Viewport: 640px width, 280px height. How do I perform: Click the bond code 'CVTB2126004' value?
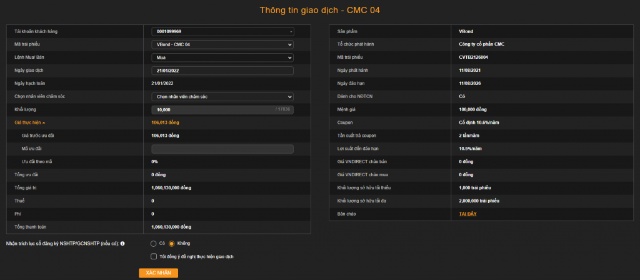(473, 57)
